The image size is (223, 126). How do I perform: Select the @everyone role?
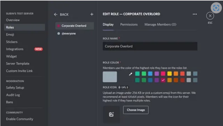68,33
